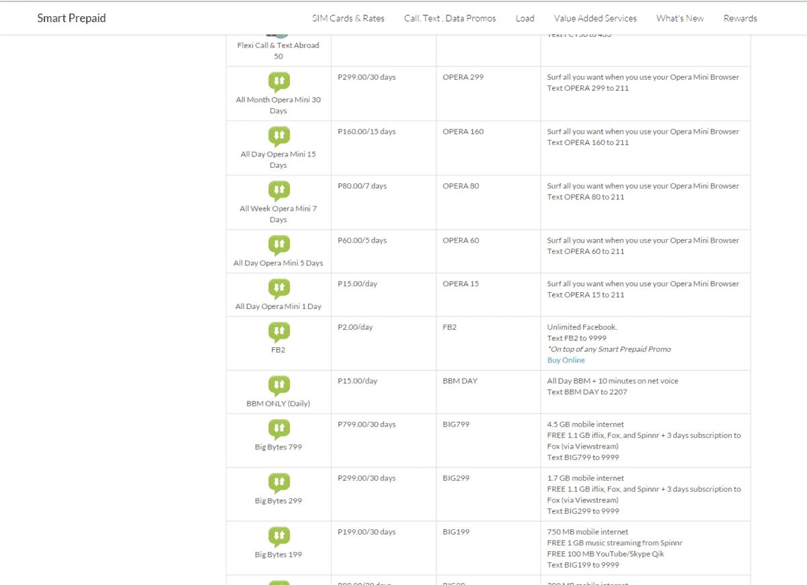Click the All Day Opera Mini 15 Days icon
This screenshot has height=585, width=807.
click(279, 136)
